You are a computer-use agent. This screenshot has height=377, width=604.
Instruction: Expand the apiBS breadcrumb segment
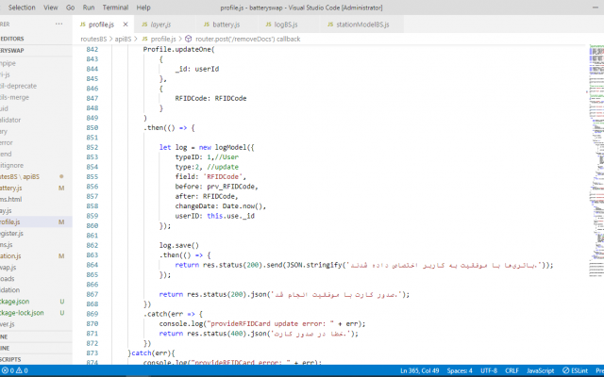coord(123,39)
